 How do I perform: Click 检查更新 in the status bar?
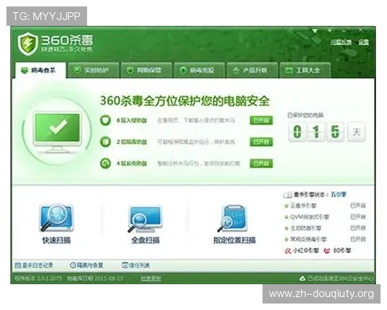coord(151,278)
